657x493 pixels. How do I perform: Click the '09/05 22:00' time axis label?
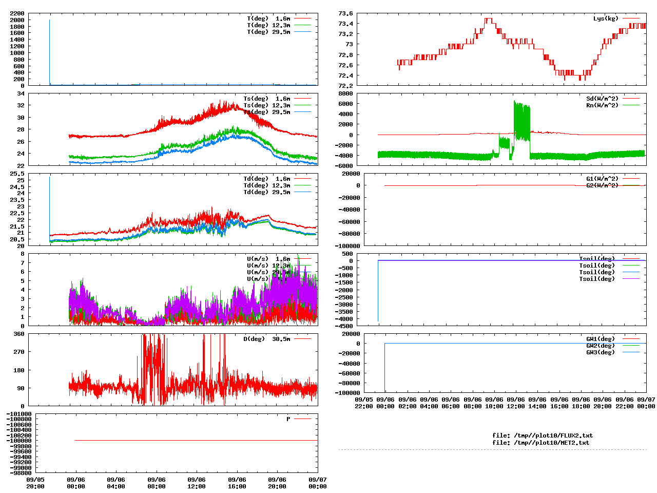(364, 403)
